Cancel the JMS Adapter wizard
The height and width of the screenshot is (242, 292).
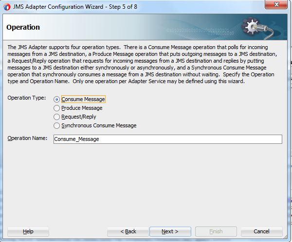261,231
